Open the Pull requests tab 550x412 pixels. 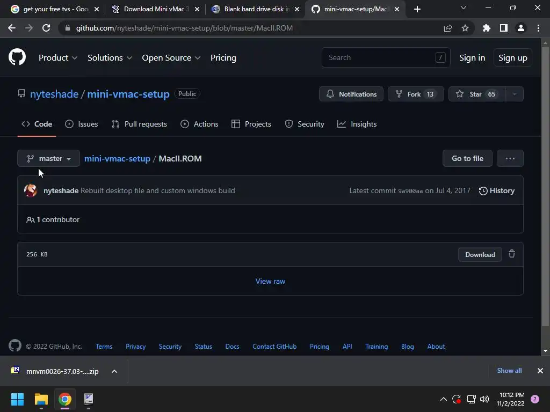click(139, 124)
